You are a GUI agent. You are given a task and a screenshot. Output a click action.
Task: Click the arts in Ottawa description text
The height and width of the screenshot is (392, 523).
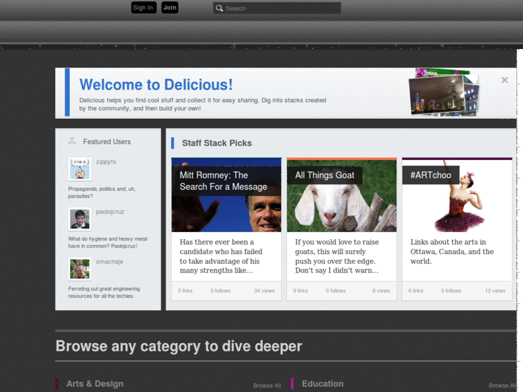(x=452, y=252)
